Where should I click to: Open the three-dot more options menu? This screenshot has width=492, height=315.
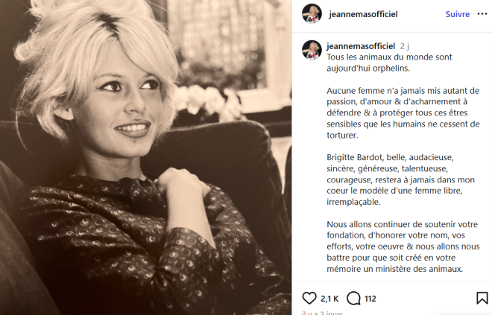pyautogui.click(x=482, y=14)
